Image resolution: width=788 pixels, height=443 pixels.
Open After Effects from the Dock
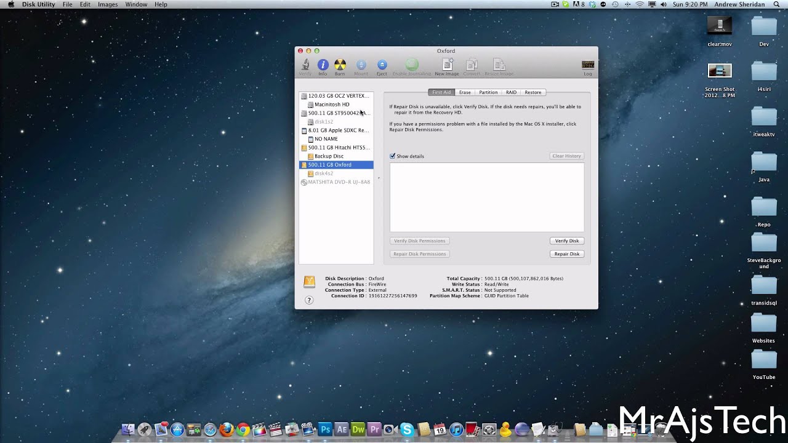tap(342, 429)
